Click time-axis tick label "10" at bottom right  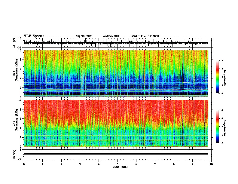211,164
